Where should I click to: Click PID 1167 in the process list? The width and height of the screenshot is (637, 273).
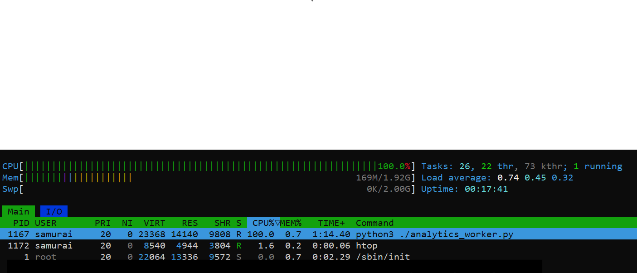point(19,234)
